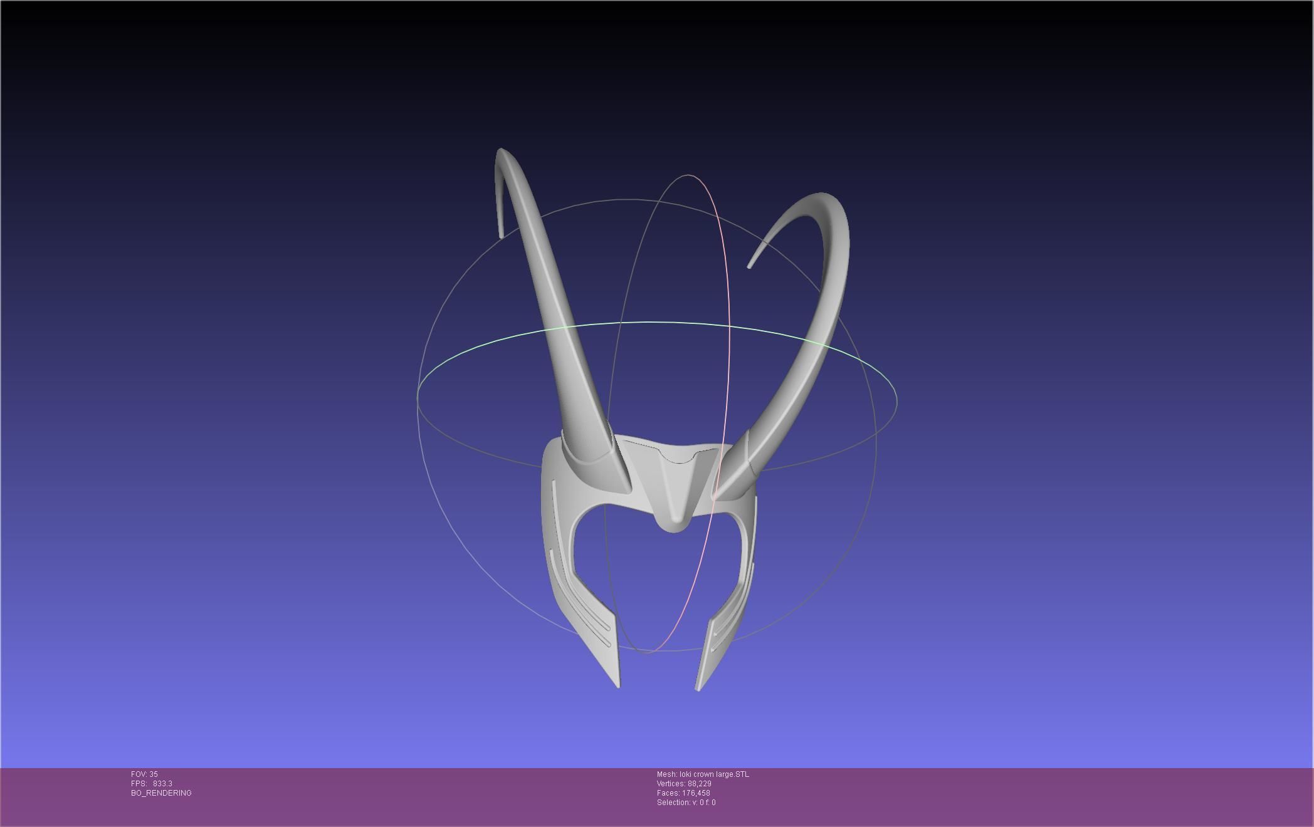Click the green horizontal trackball ring
Viewport: 1314px width, 827px height.
coord(657,323)
